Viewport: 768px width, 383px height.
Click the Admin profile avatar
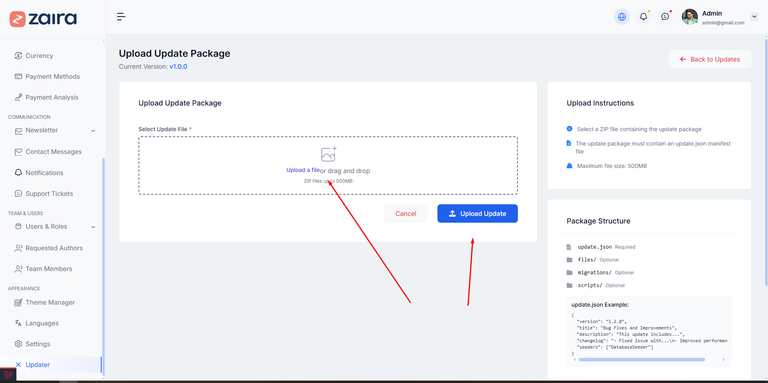(690, 17)
